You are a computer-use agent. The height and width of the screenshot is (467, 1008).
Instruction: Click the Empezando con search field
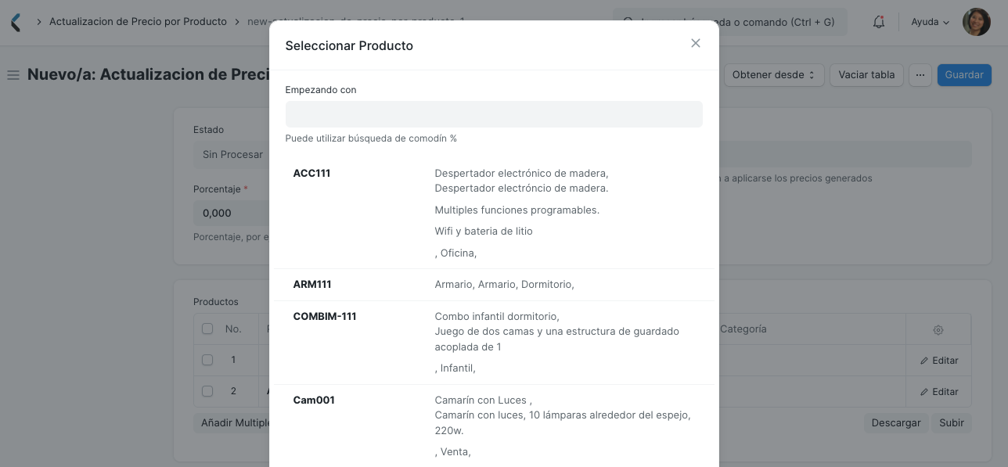[494, 114]
